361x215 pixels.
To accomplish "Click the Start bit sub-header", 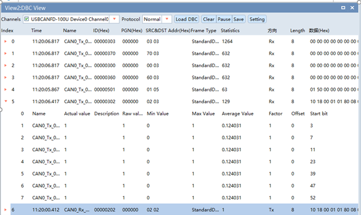I will tap(319, 113).
